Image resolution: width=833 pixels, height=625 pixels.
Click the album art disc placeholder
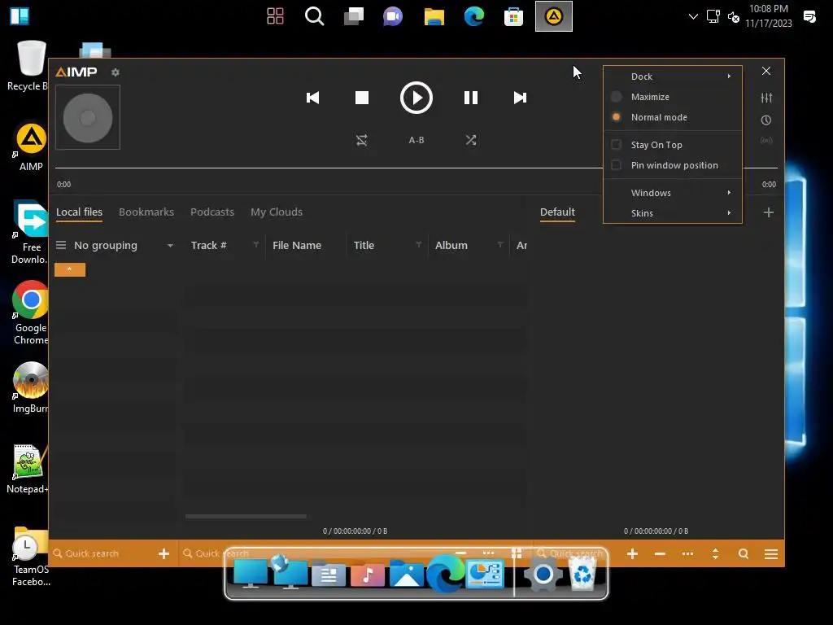(x=88, y=118)
